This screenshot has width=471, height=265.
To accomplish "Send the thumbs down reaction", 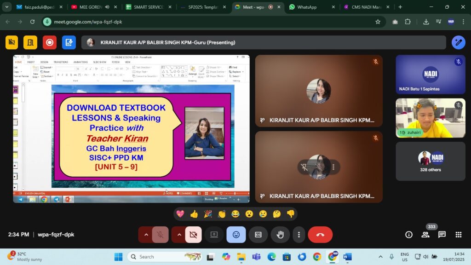I will click(290, 214).
